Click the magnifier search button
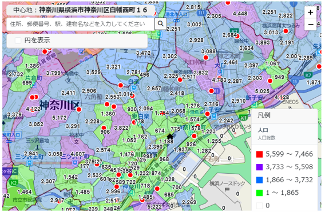Image resolution: width=325 pixels, height=212 pixels. tap(160, 24)
